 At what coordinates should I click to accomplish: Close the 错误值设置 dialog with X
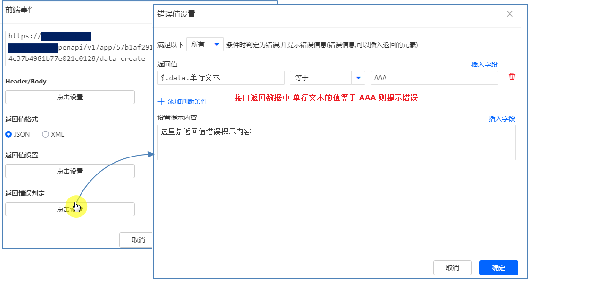510,14
